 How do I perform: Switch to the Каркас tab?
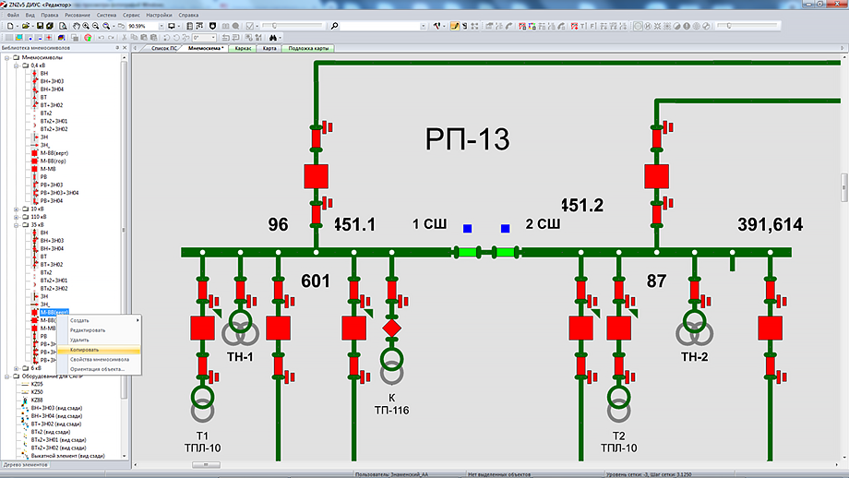[x=244, y=48]
